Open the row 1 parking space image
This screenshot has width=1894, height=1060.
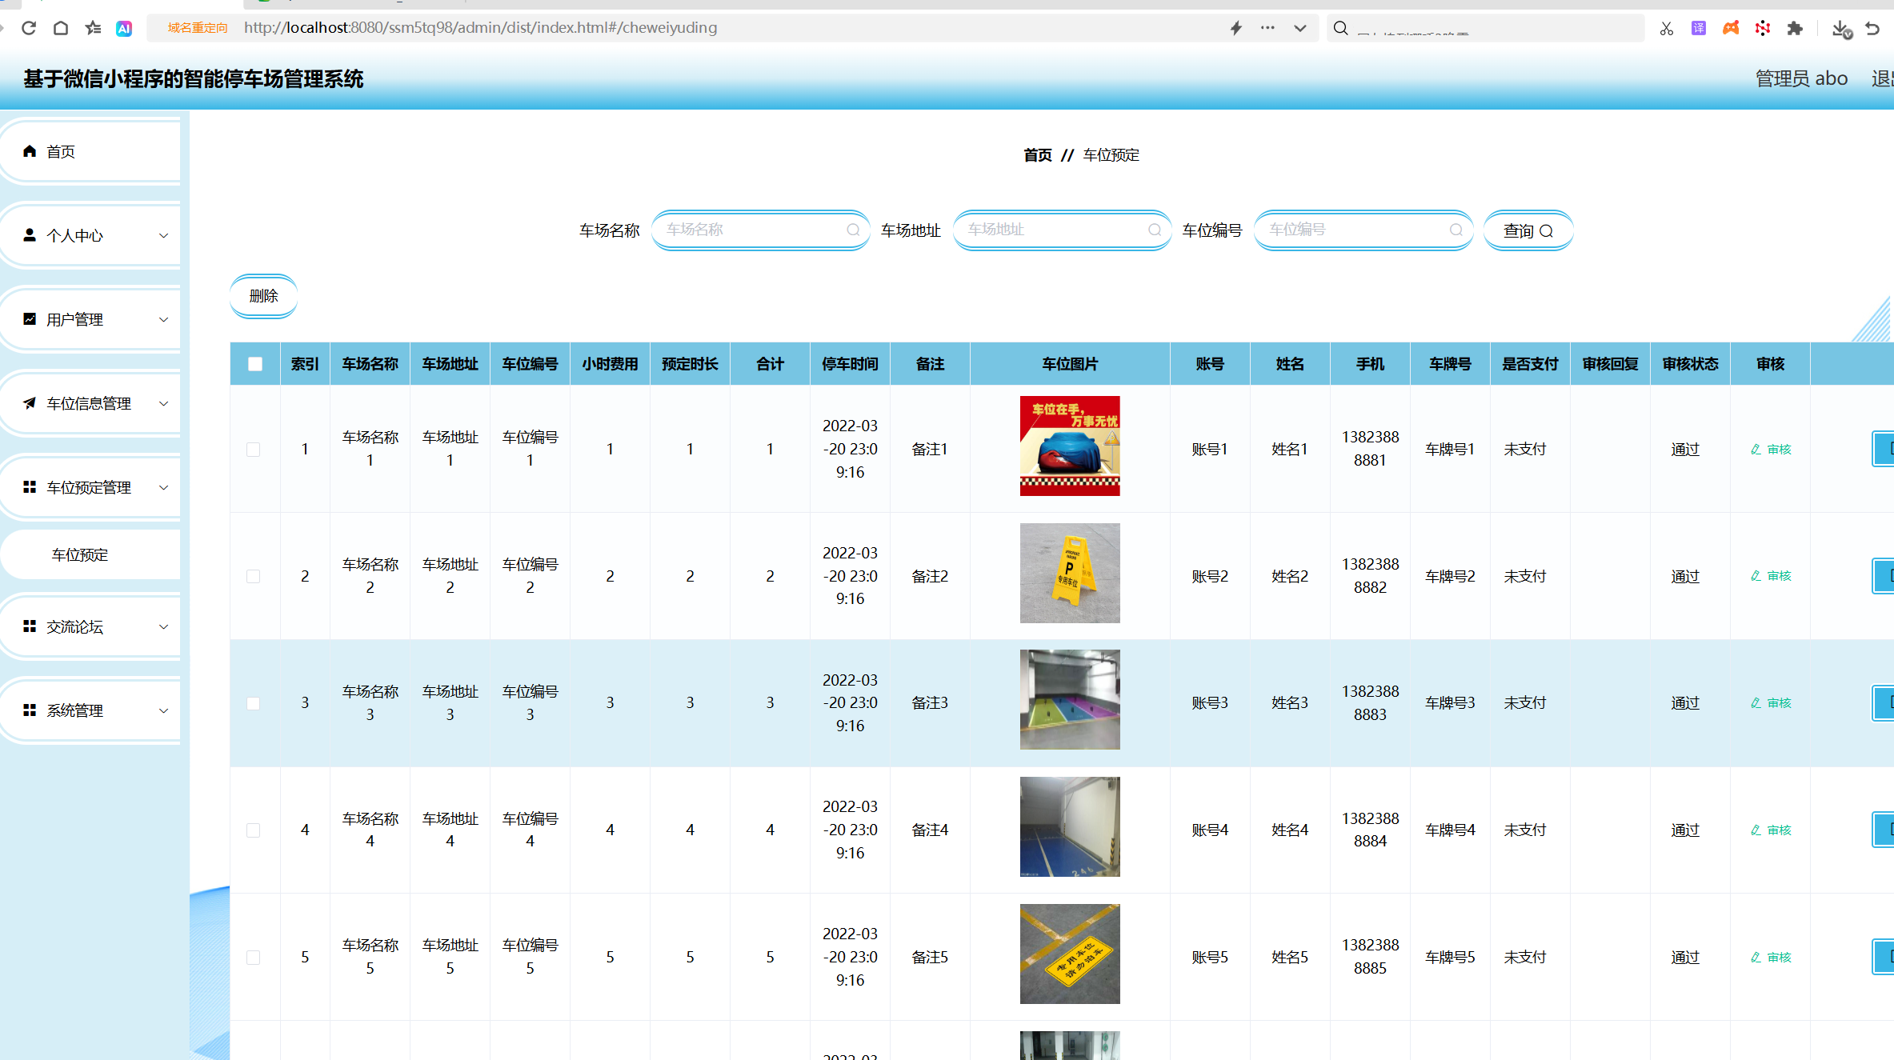[x=1070, y=446]
